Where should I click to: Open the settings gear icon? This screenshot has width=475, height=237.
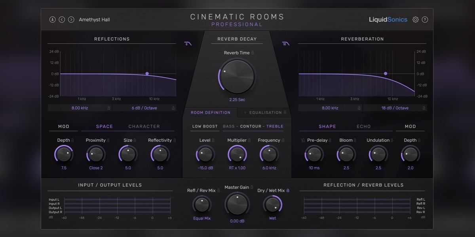(x=416, y=19)
